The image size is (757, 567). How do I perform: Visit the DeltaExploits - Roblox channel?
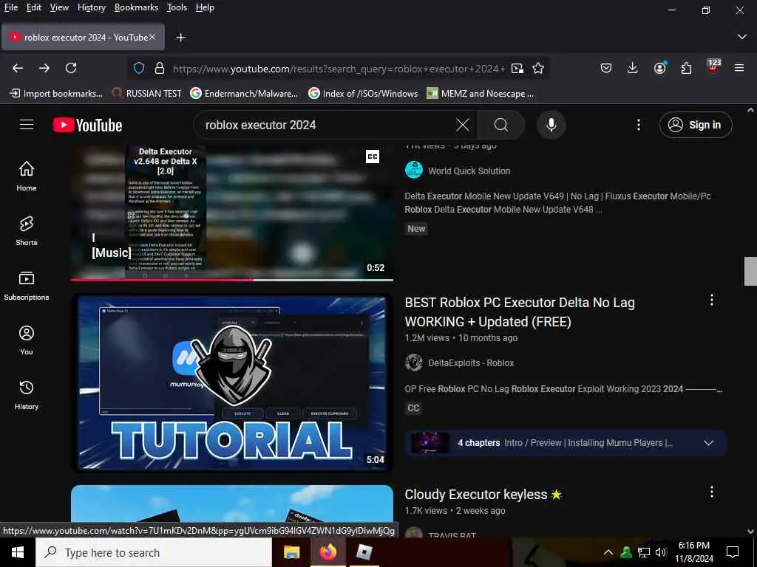coord(471,362)
